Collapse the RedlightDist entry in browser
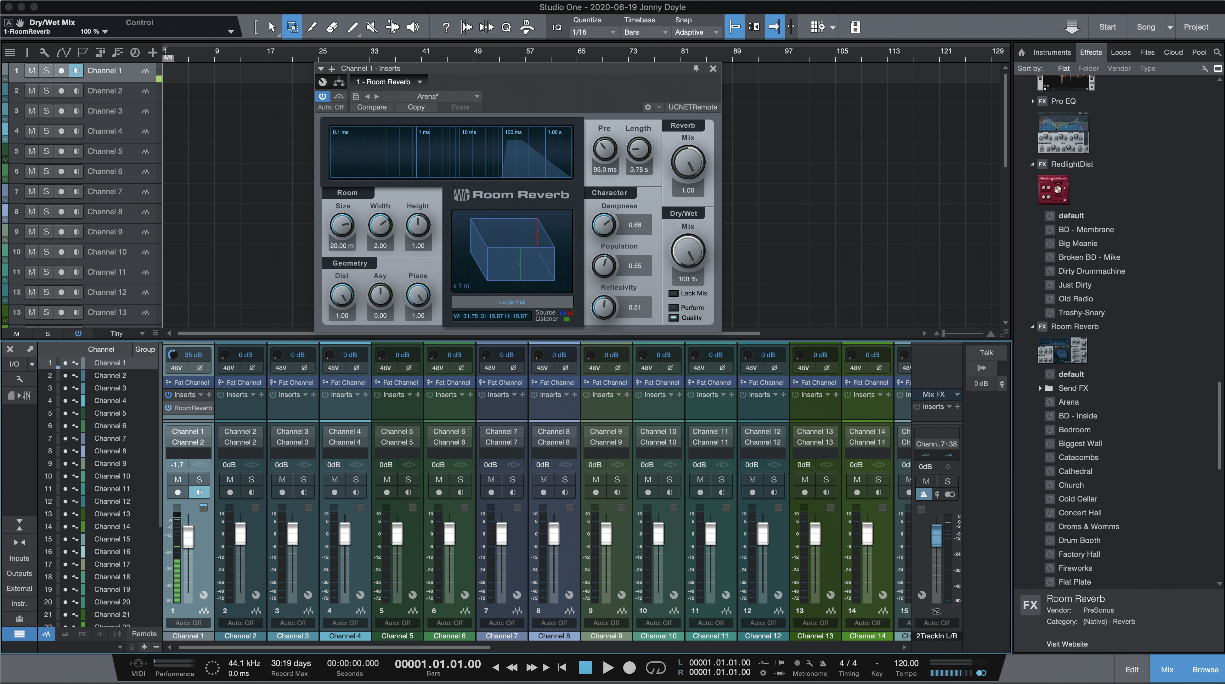 point(1032,164)
